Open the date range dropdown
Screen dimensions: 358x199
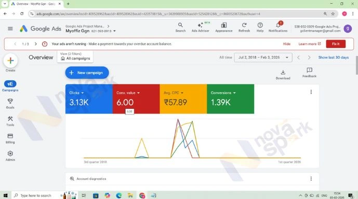pyautogui.click(x=263, y=58)
